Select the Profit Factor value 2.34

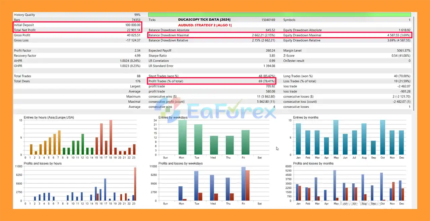click(138, 51)
